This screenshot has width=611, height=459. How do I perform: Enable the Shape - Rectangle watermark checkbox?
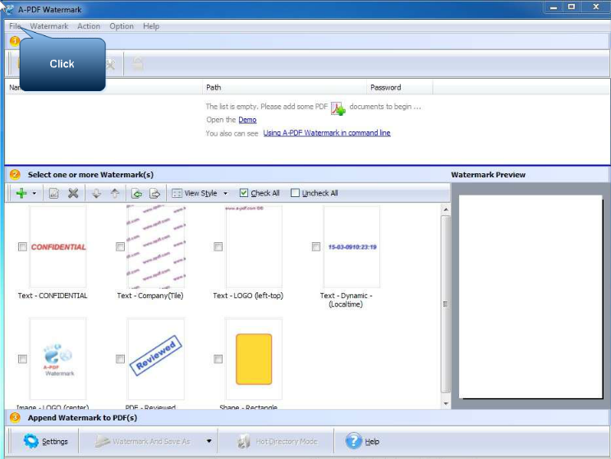click(218, 359)
